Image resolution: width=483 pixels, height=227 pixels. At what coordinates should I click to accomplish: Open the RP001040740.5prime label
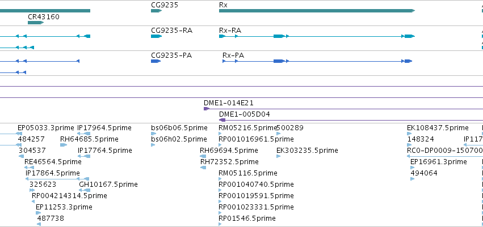point(256,185)
